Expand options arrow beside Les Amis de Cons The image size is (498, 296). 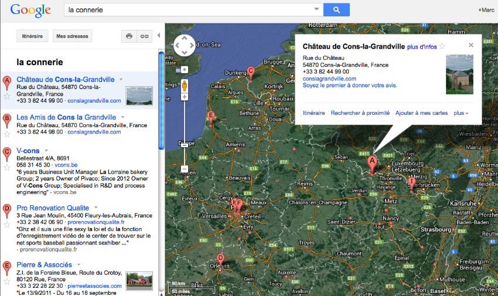122,117
